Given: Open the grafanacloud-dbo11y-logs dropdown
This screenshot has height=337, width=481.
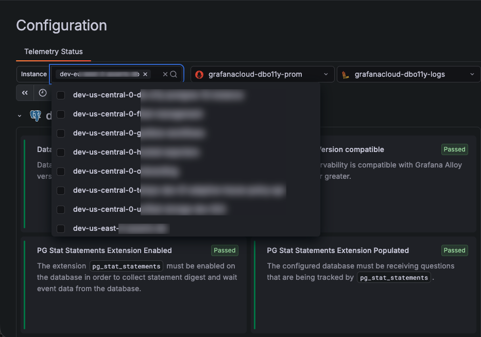Looking at the screenshot, I should pos(472,74).
